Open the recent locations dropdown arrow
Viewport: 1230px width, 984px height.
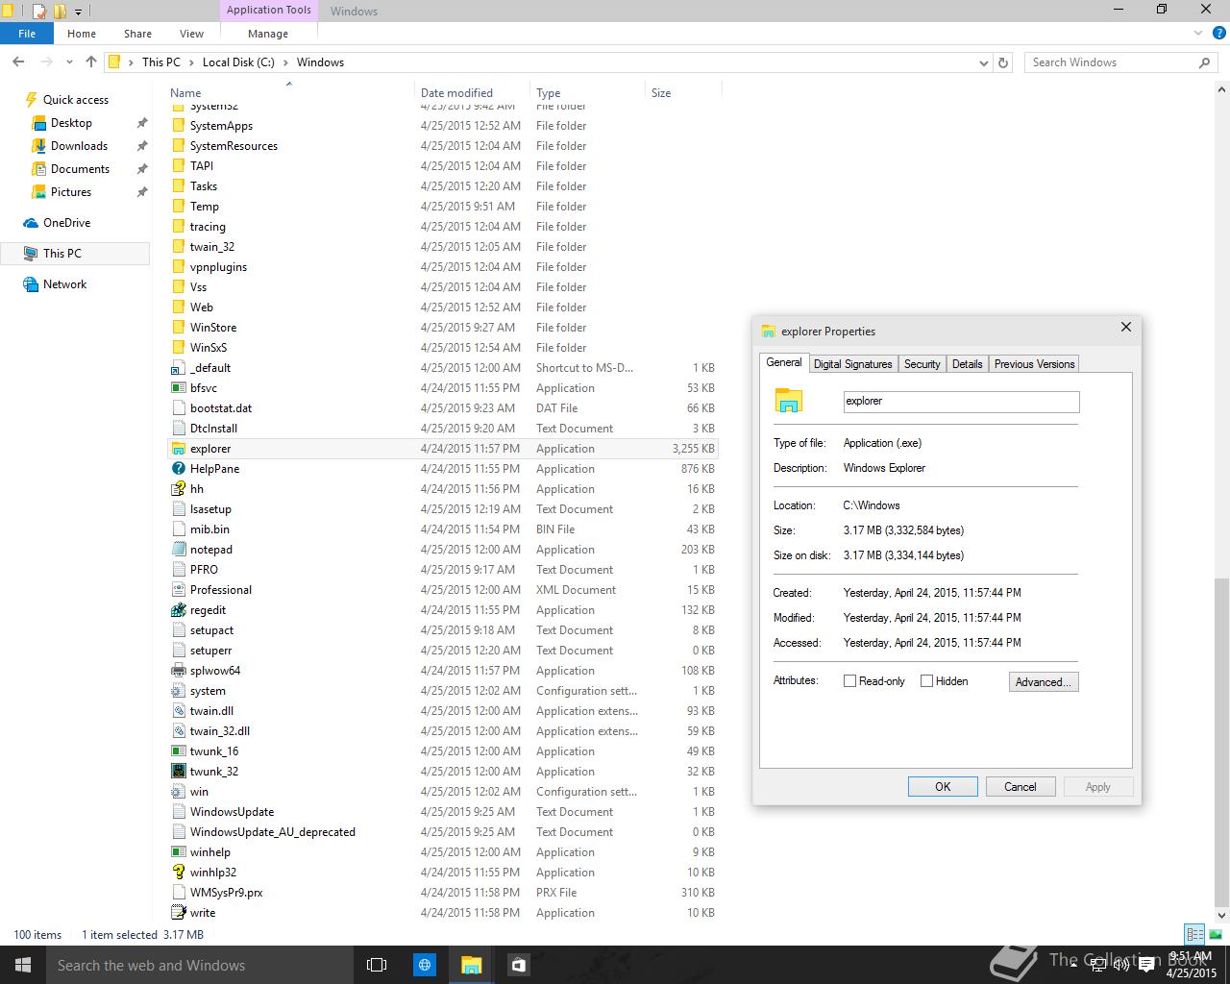(x=69, y=62)
